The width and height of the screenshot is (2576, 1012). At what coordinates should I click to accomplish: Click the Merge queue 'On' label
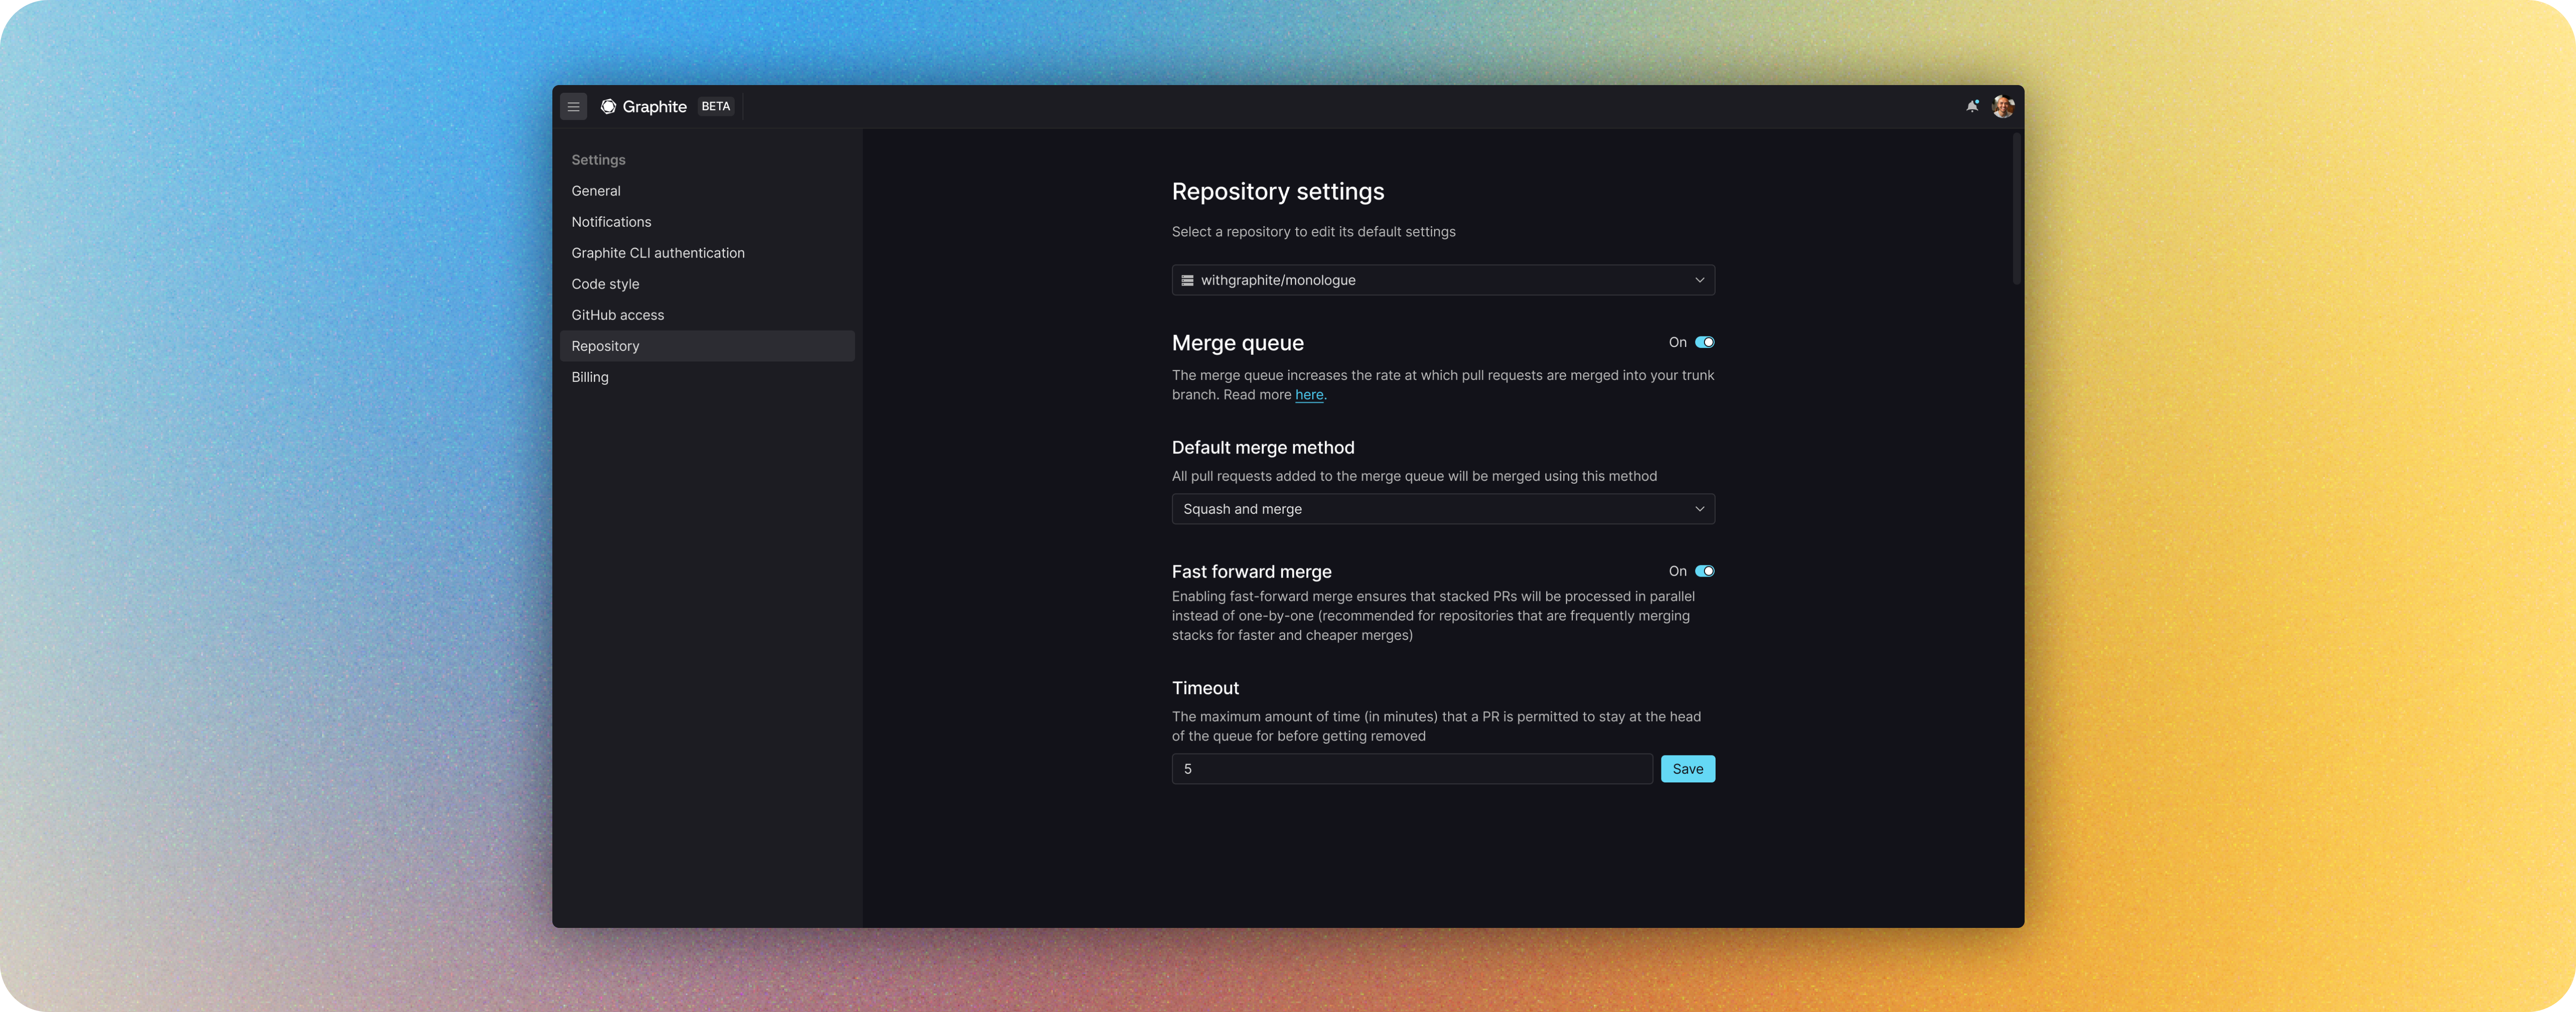pos(1677,343)
